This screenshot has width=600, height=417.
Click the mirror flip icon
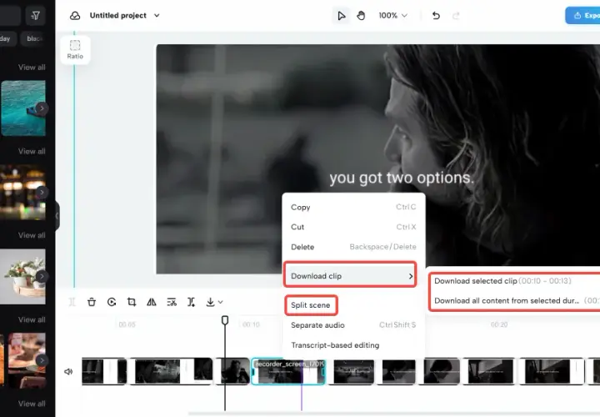(152, 302)
